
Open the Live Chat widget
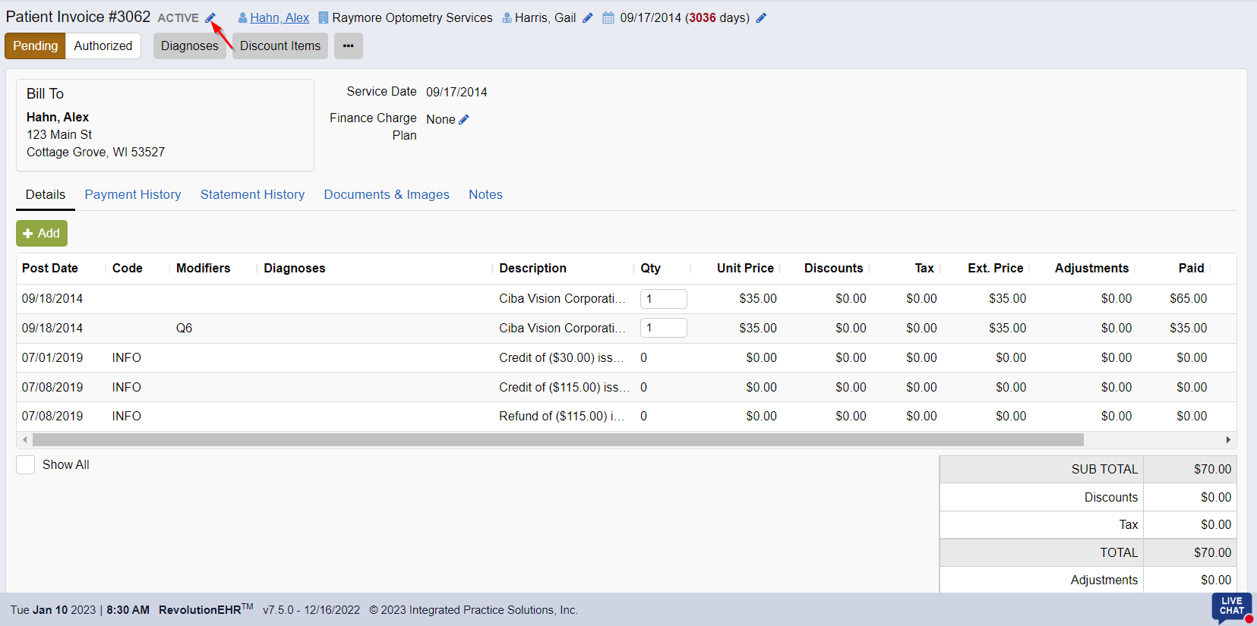[1231, 606]
